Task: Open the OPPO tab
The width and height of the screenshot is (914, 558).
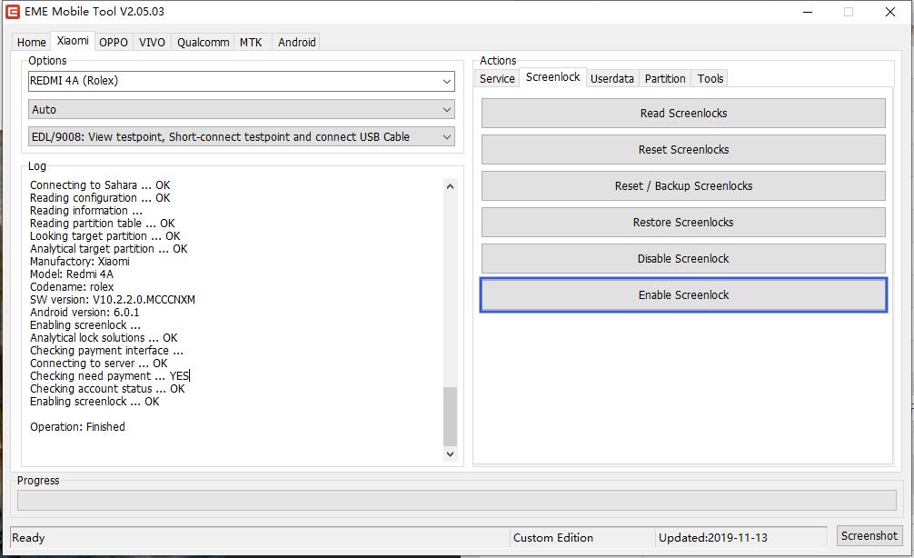Action: pos(114,43)
